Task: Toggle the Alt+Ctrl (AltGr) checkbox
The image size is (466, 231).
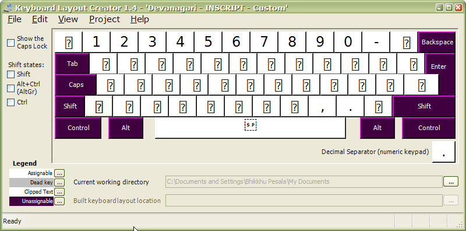Action: (10, 88)
